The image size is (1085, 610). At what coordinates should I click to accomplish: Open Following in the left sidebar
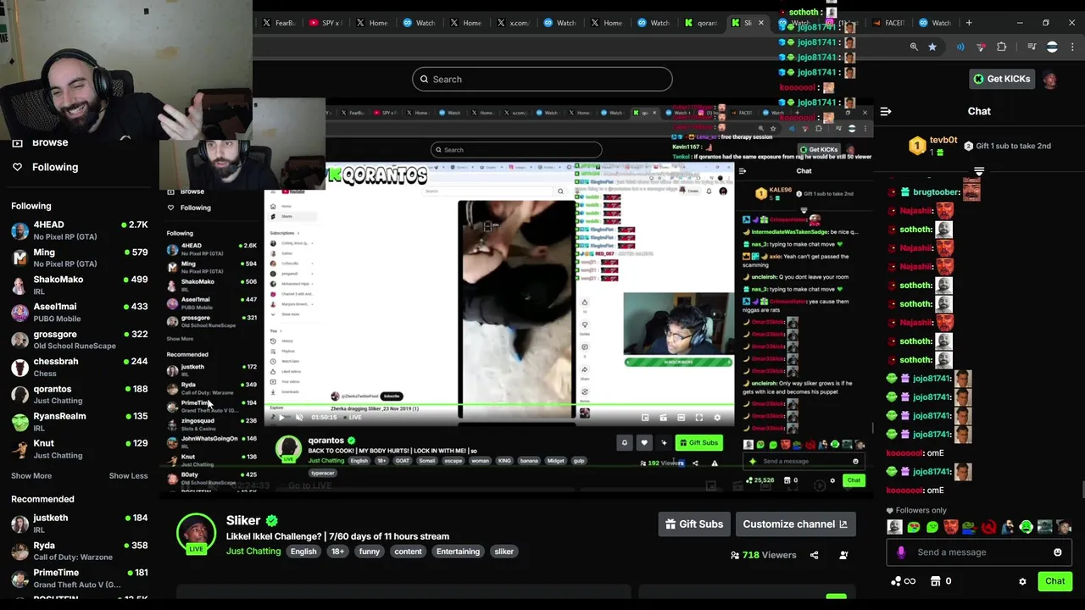click(55, 167)
